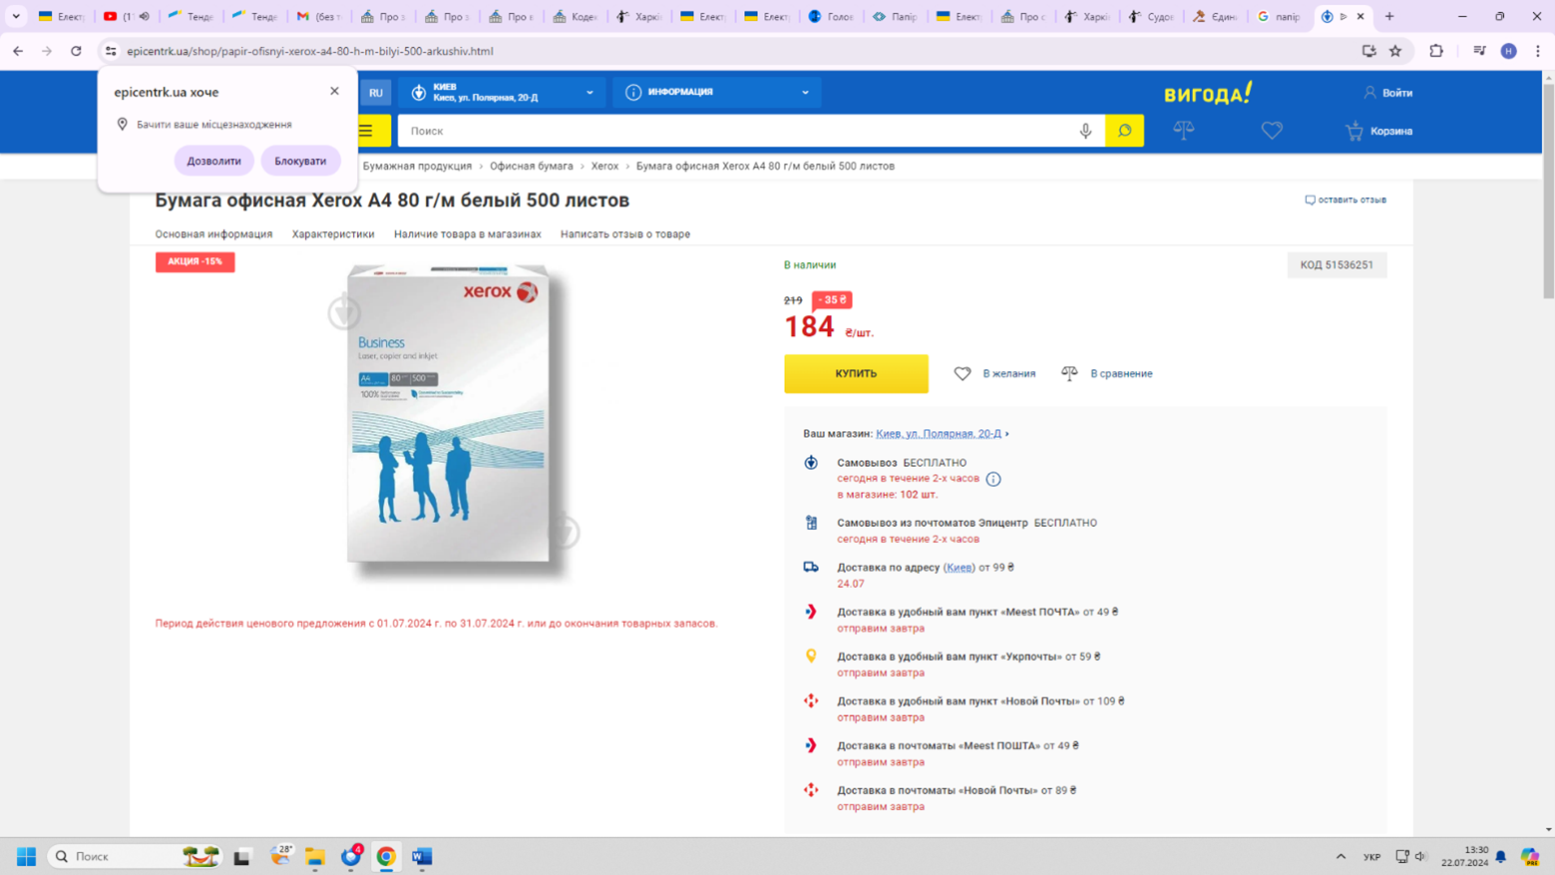The width and height of the screenshot is (1555, 875).
Task: Open the wishlist heart icon in header
Action: (1271, 131)
